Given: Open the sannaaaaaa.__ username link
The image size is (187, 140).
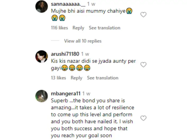Looking at the screenshot, I should (66, 4).
